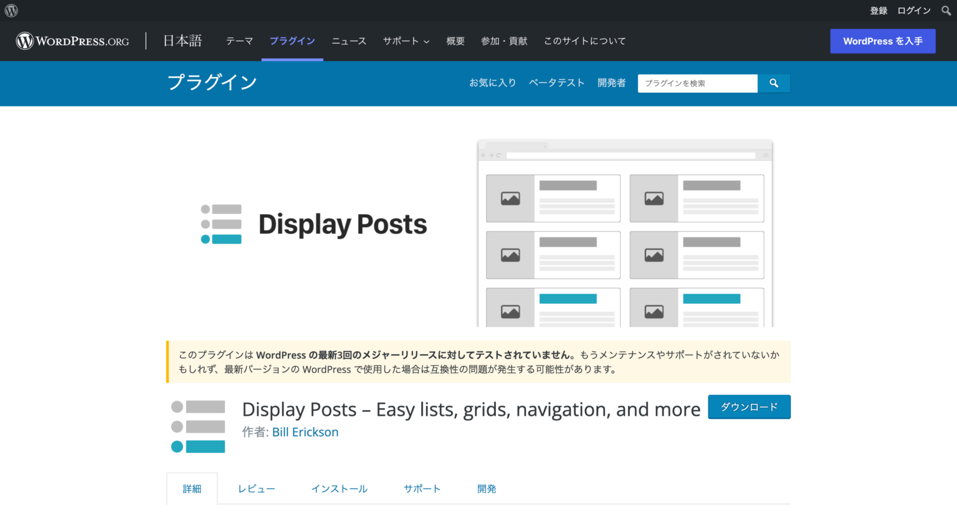Click the プラグインを検索 input field
The width and height of the screenshot is (957, 524).
[697, 83]
